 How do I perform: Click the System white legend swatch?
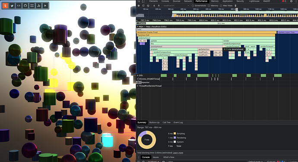coord(174,142)
